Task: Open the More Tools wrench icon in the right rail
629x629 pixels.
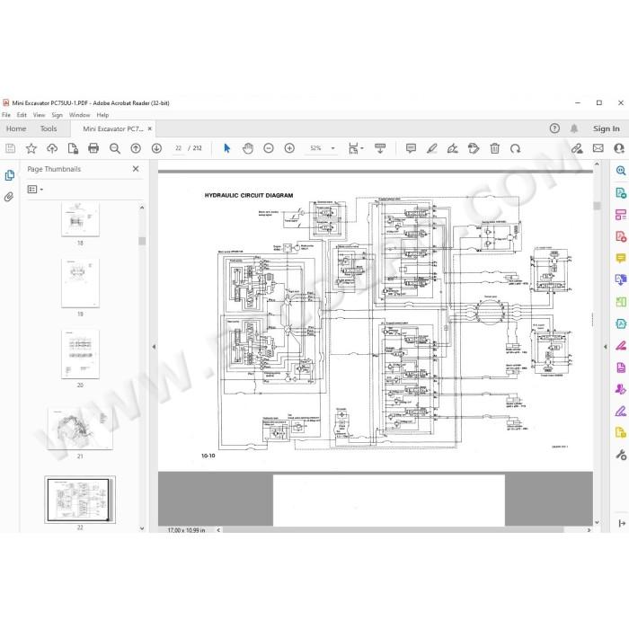Action: (621, 455)
